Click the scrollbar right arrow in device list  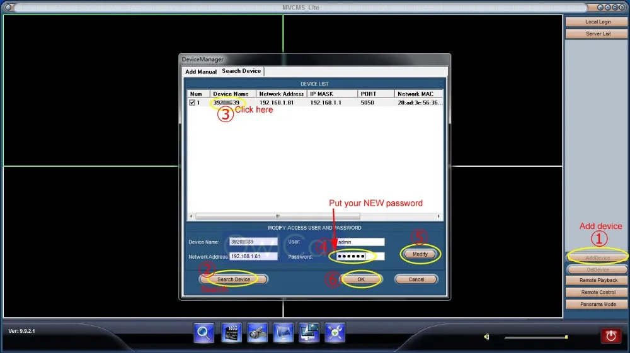pyautogui.click(x=438, y=216)
